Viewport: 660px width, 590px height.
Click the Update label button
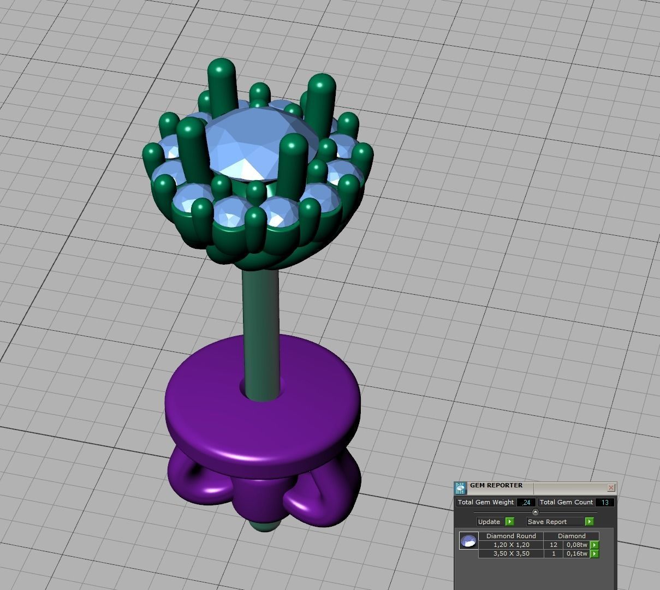click(489, 521)
